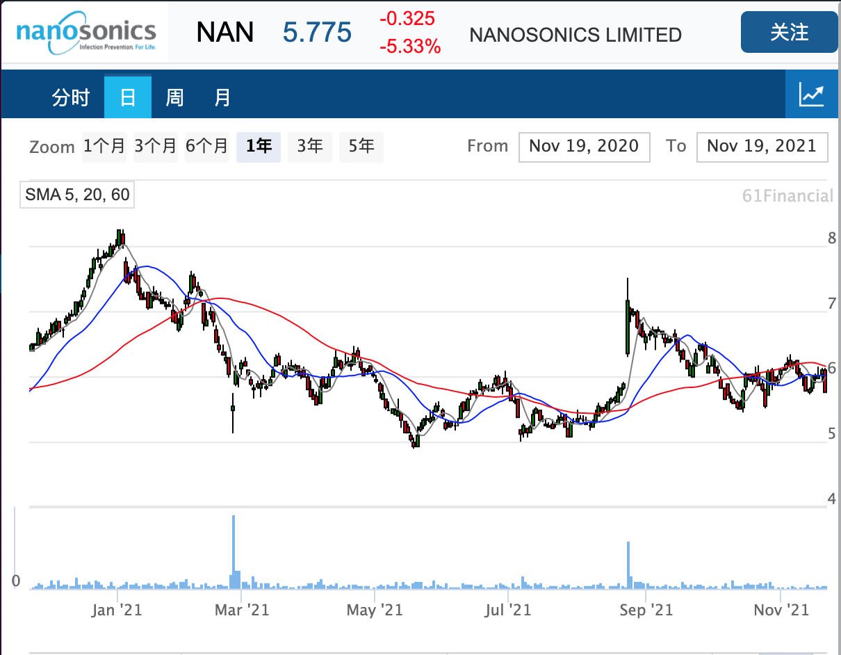
Task: Click the 5.775 price value
Action: [317, 33]
